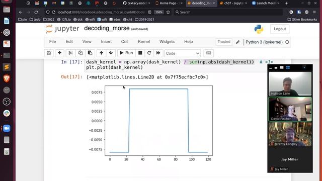Click the localhost address bar URL
This screenshot has width=322, height=181.
(101, 12)
